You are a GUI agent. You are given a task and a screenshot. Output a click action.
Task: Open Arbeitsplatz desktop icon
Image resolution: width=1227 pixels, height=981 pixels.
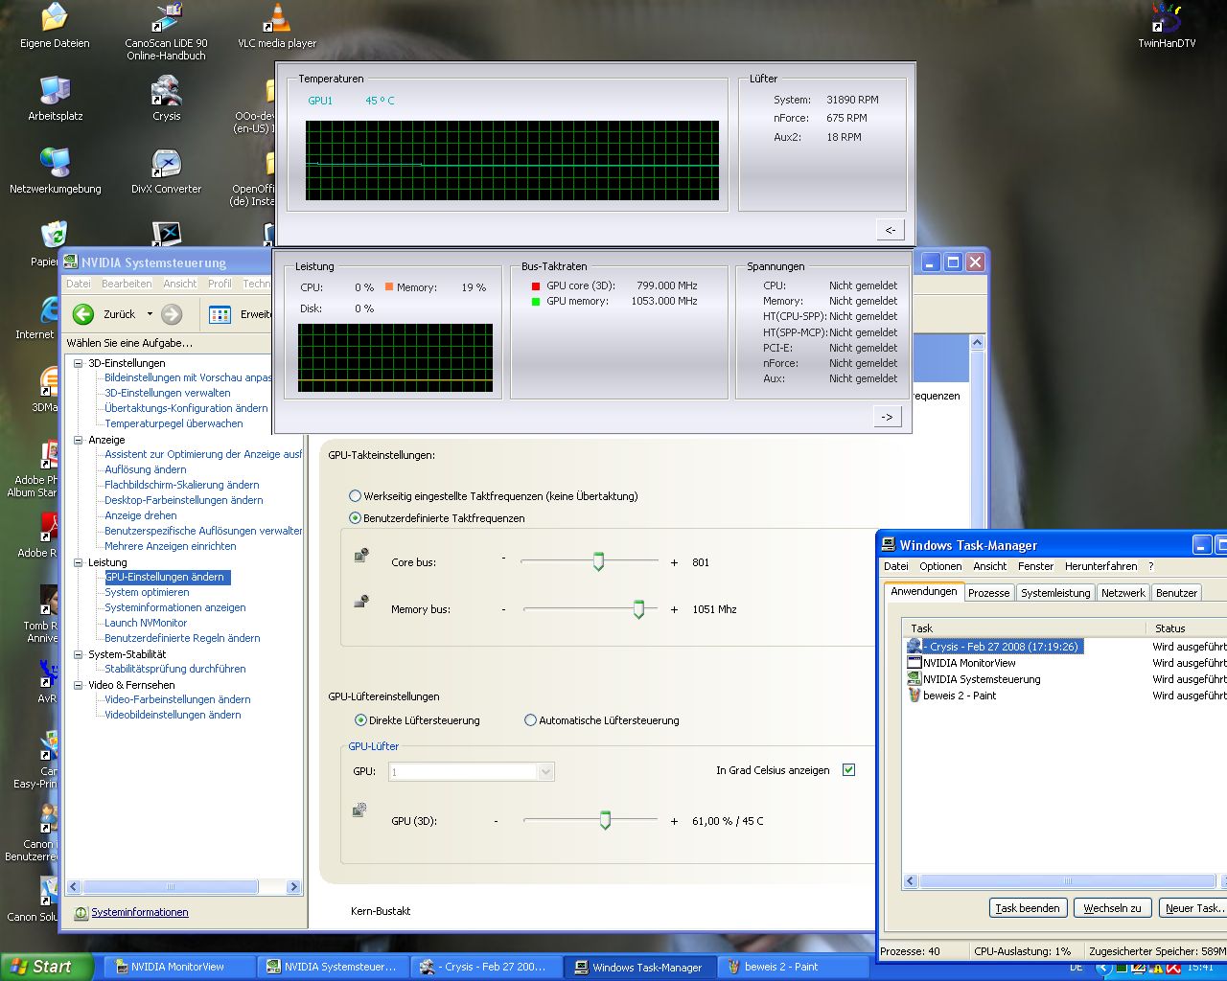click(55, 99)
